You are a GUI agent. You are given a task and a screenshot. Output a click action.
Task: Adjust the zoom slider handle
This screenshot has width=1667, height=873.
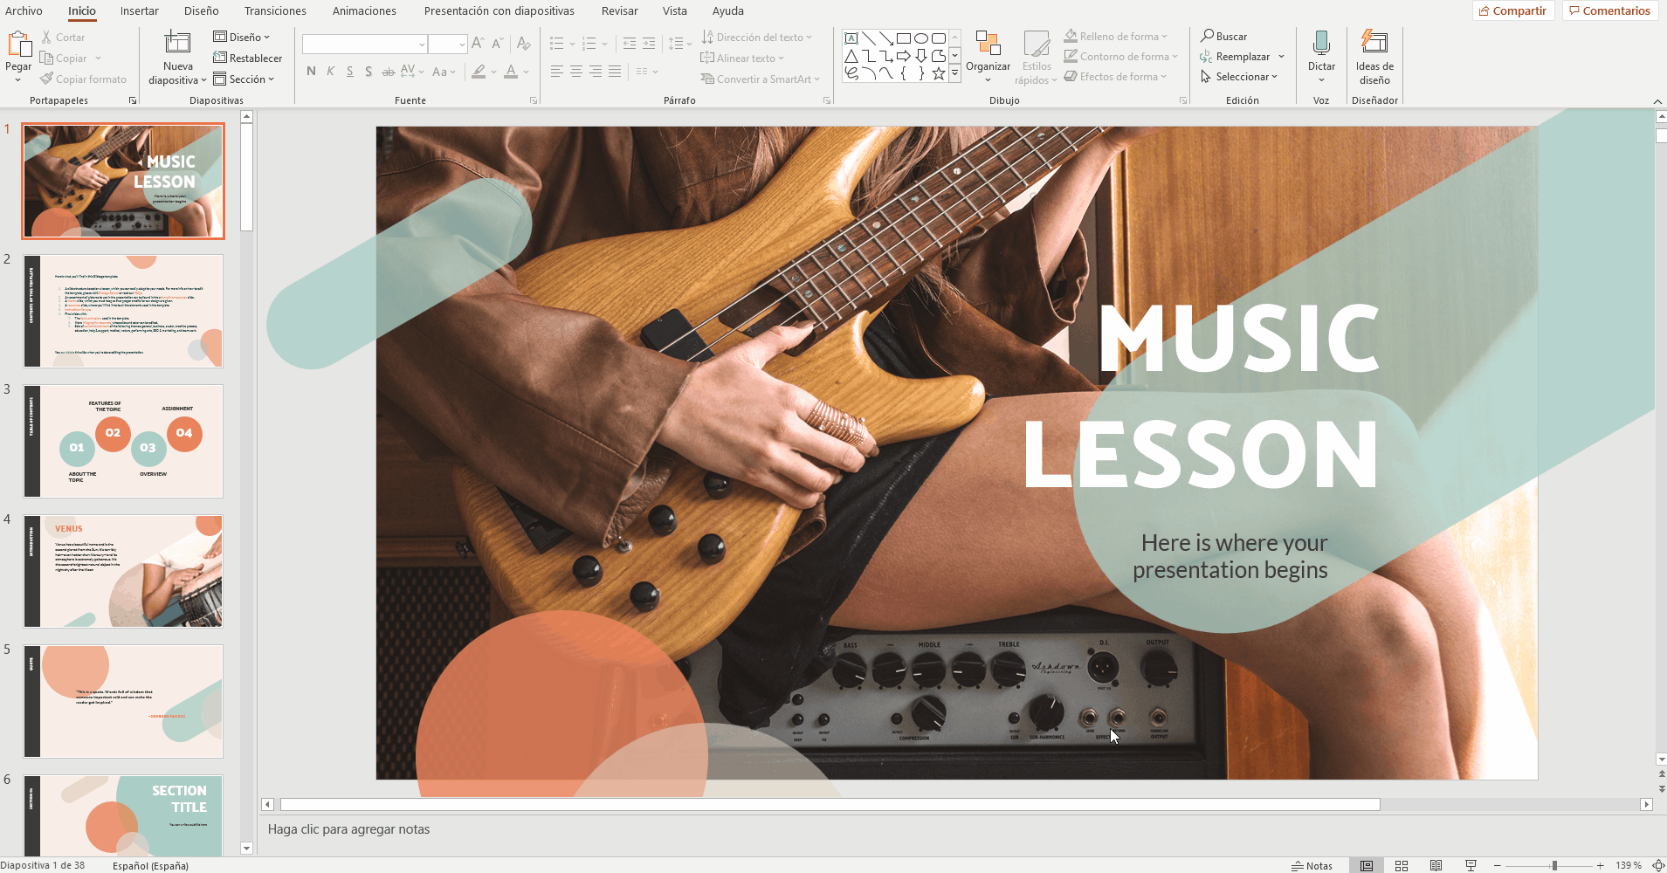tap(1554, 865)
